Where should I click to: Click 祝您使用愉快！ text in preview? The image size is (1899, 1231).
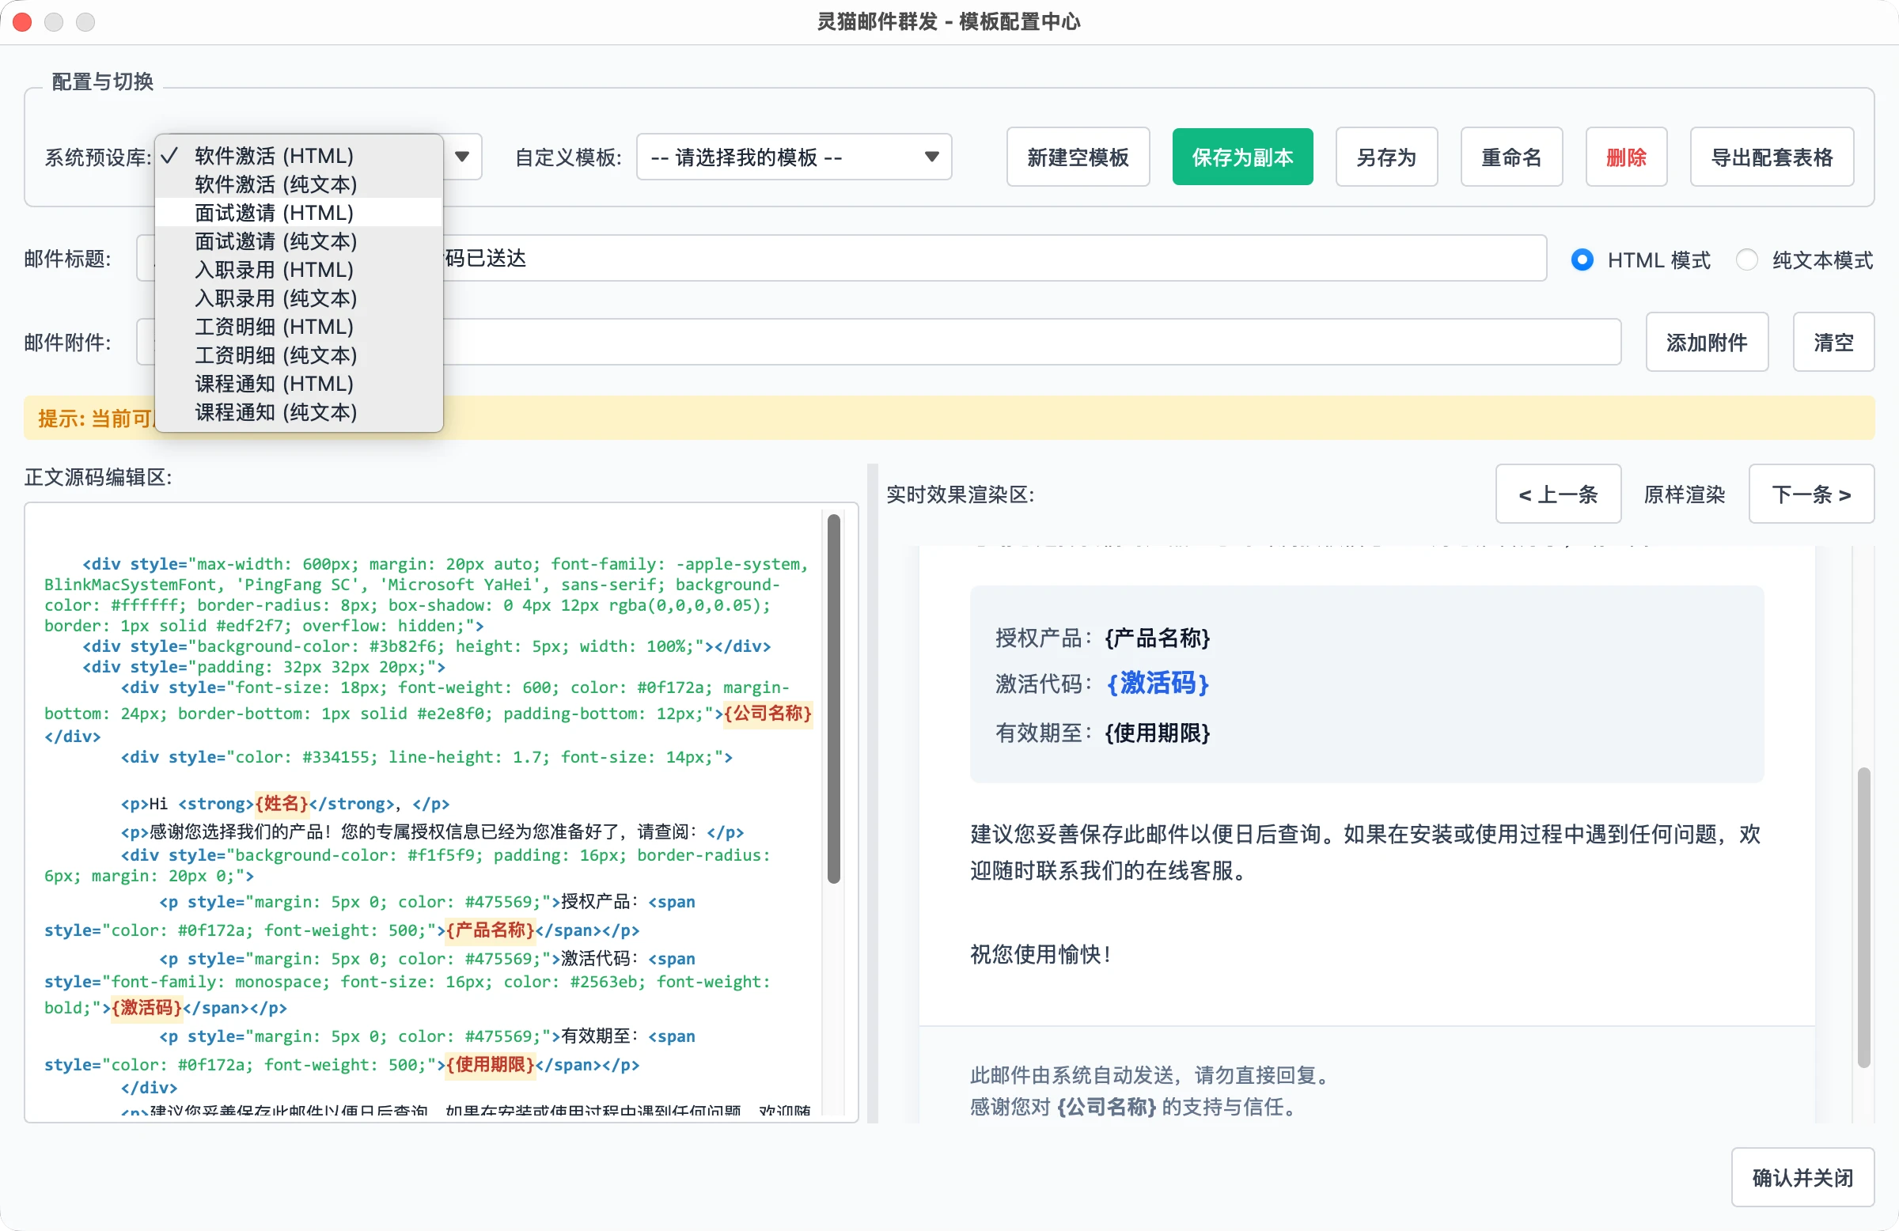click(1041, 954)
